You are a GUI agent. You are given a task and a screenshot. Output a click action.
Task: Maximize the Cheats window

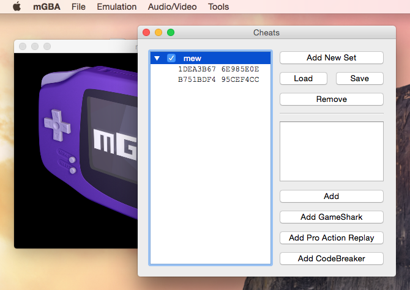[x=171, y=32]
